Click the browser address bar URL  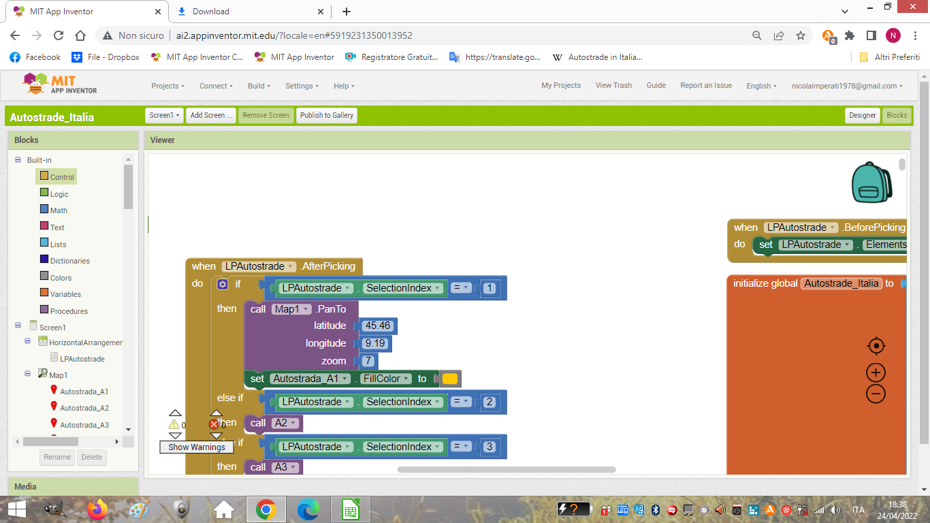[294, 35]
